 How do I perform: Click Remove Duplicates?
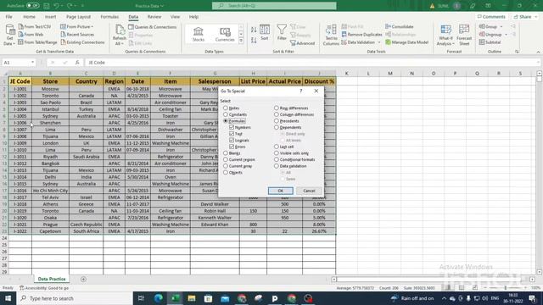pyautogui.click(x=362, y=34)
